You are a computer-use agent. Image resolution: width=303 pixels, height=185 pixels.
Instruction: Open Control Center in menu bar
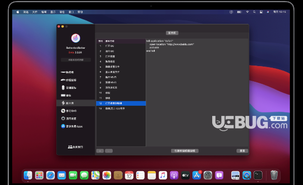tap(261, 12)
